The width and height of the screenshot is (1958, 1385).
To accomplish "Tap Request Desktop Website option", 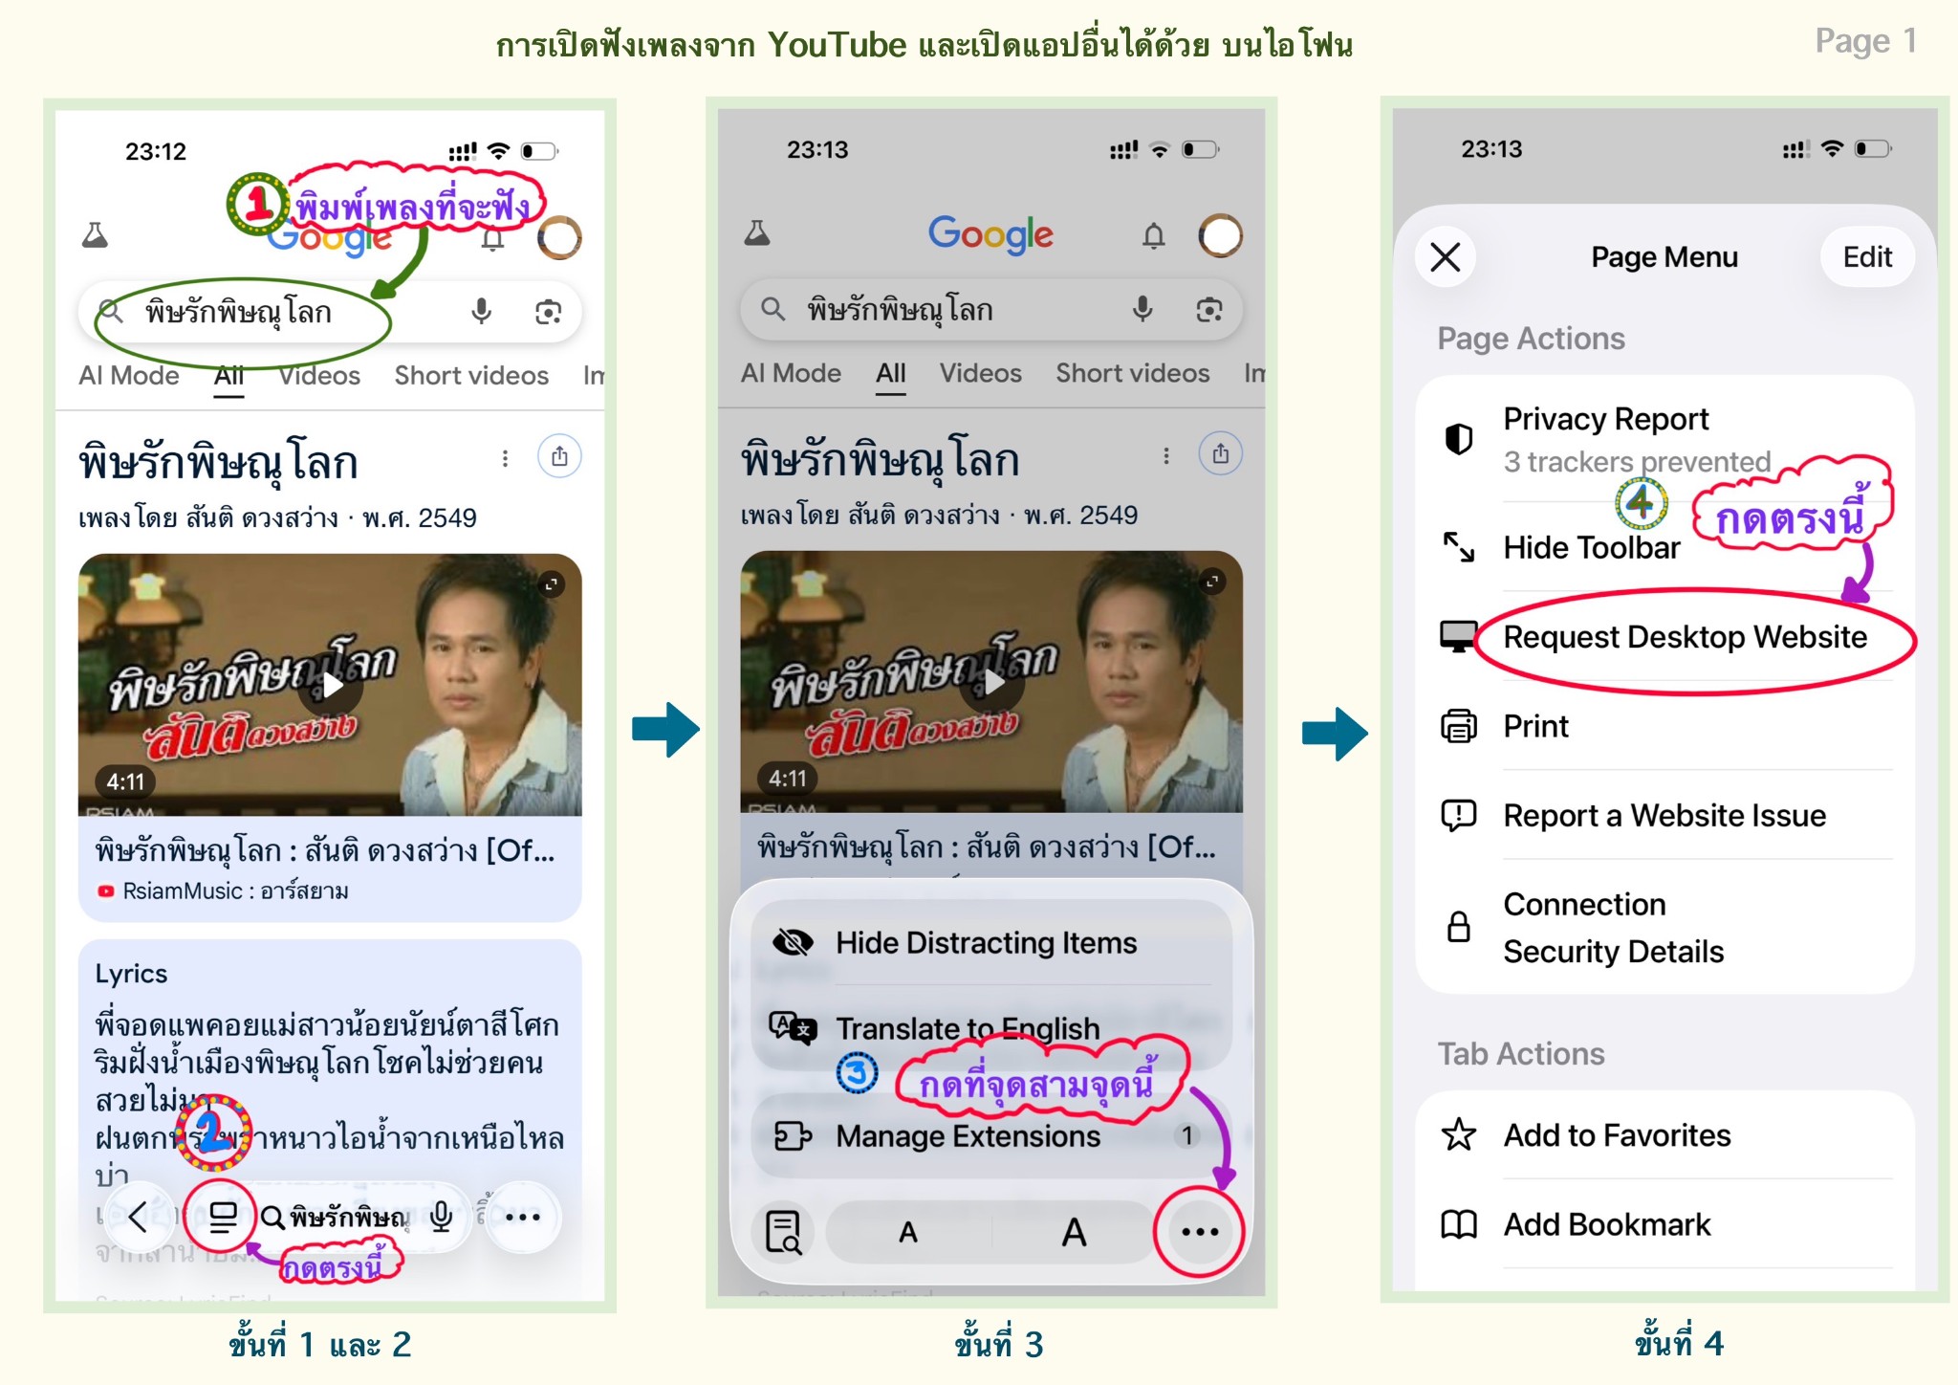I will point(1665,637).
